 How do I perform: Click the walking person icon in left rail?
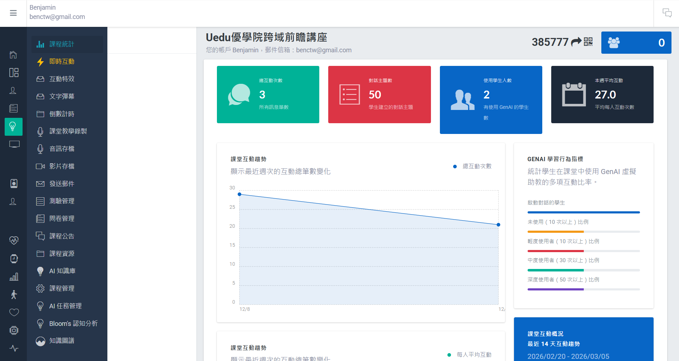[x=14, y=294]
